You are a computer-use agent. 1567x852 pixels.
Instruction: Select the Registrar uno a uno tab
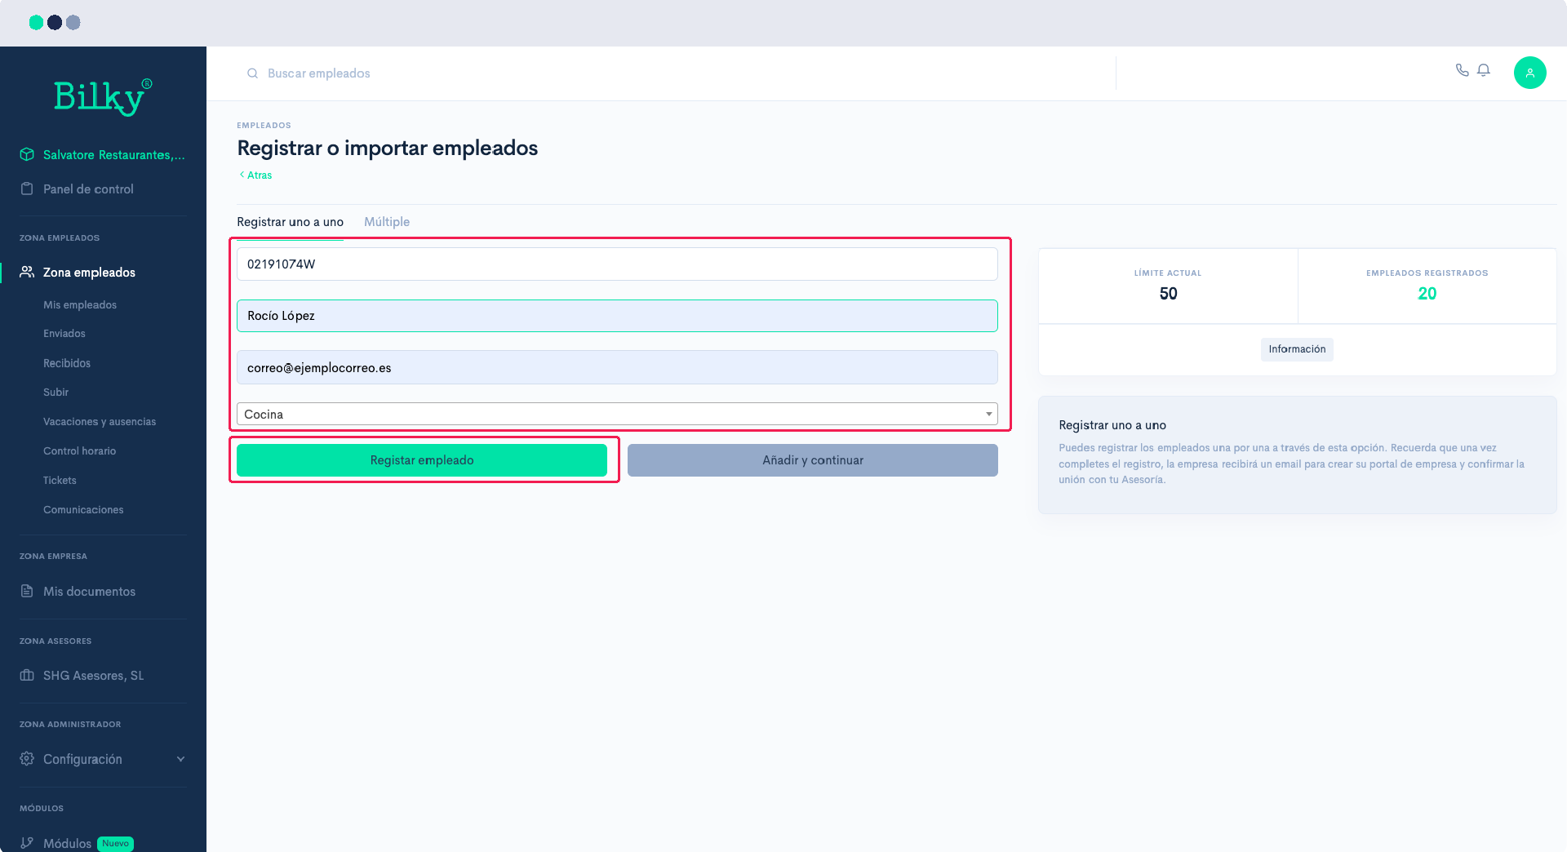point(290,221)
